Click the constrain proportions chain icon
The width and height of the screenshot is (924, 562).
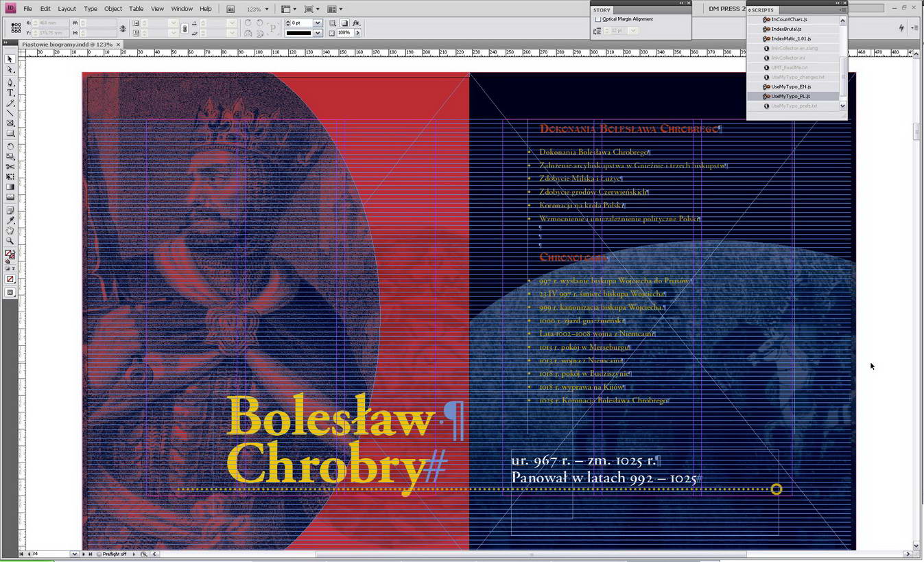[x=185, y=28]
